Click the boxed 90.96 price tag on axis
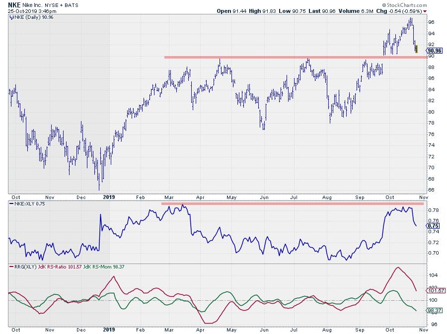 click(434, 51)
